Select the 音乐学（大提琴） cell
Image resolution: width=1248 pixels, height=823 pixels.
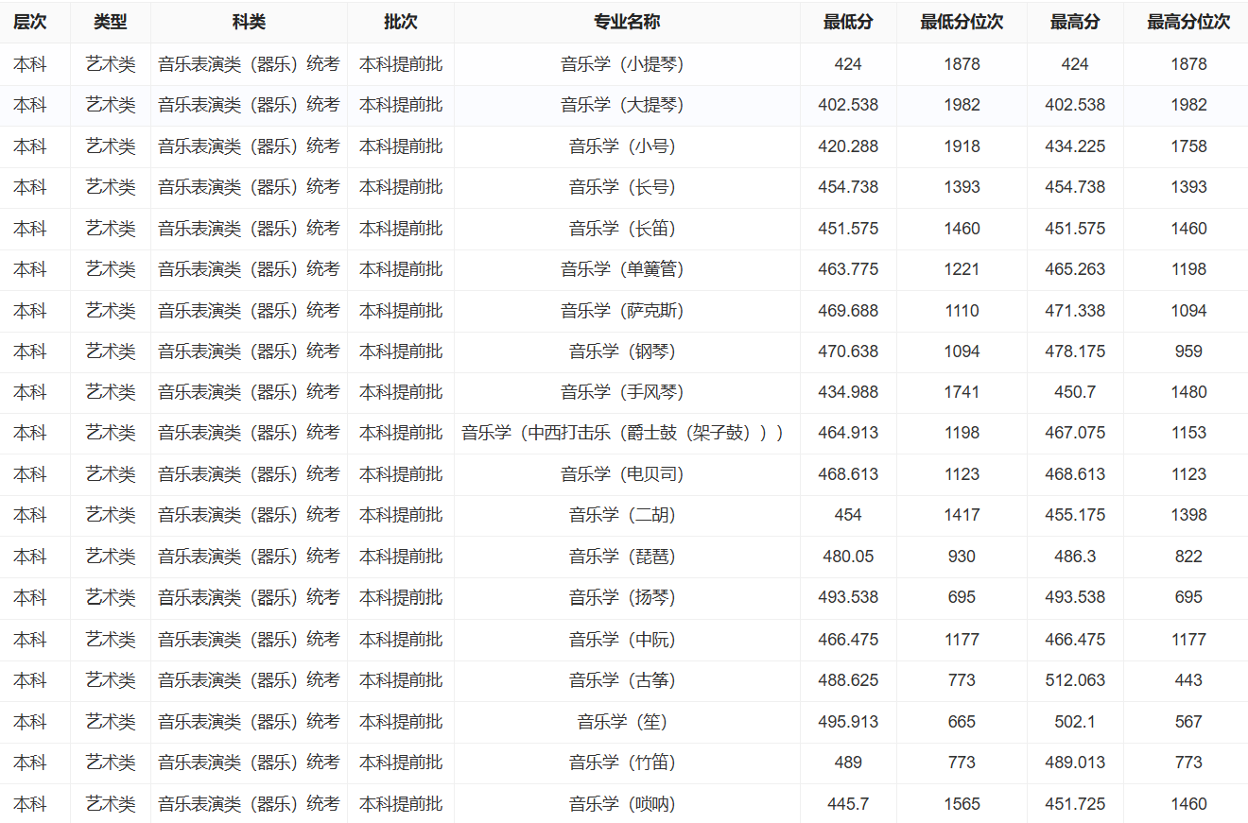627,105
